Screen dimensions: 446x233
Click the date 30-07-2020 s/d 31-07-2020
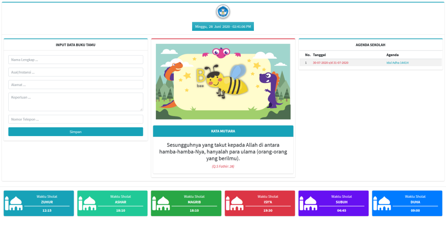click(331, 63)
